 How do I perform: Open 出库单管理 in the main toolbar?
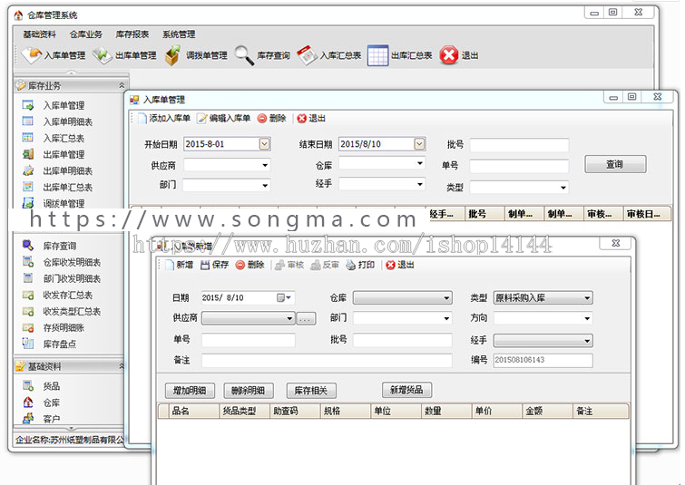point(124,55)
